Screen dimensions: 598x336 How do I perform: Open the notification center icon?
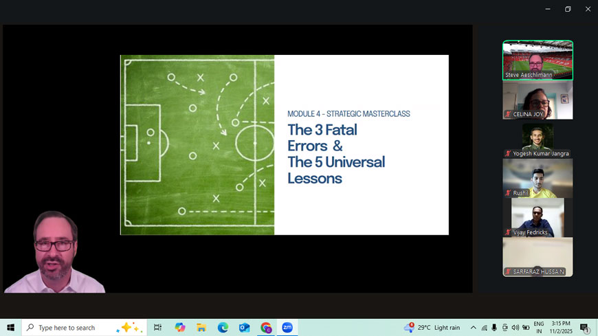[x=584, y=328]
